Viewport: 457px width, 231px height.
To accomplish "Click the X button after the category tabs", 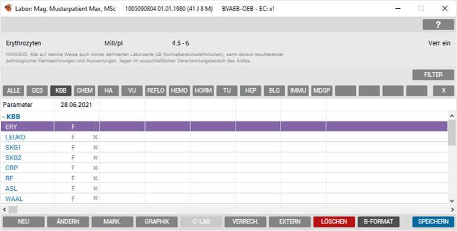I will [443, 91].
